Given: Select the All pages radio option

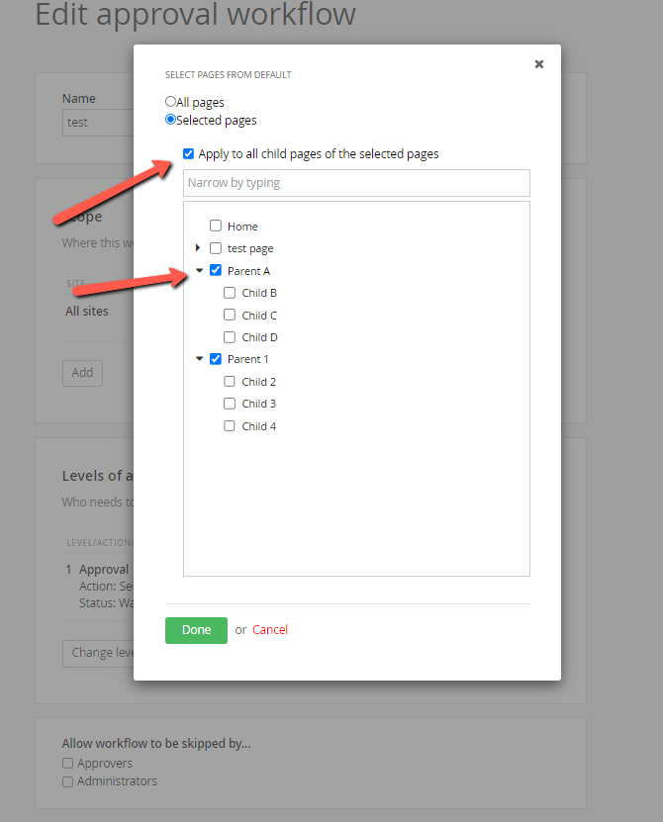Looking at the screenshot, I should click(x=170, y=101).
